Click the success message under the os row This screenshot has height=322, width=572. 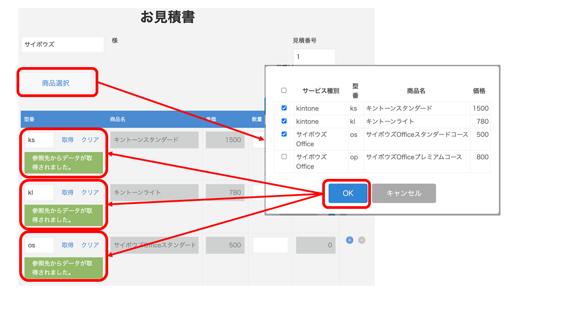pos(64,268)
